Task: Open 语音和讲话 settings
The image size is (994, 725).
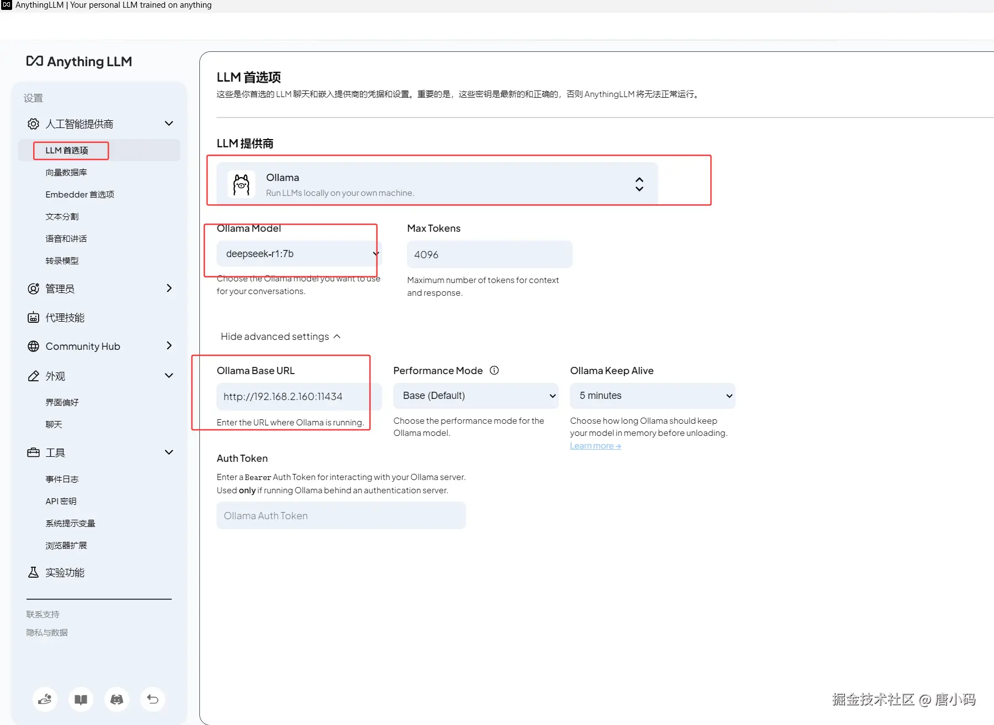Action: [66, 239]
